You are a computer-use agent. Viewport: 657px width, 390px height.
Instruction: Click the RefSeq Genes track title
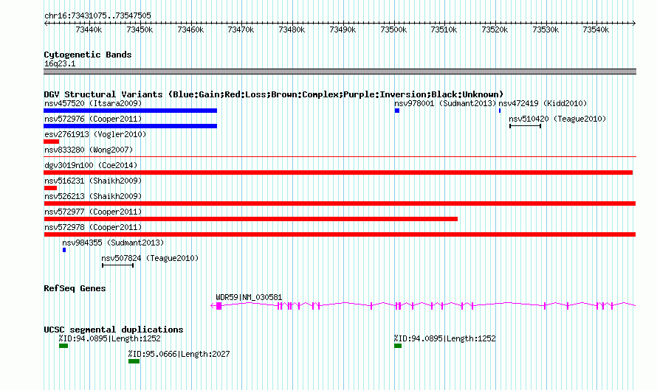coord(75,288)
